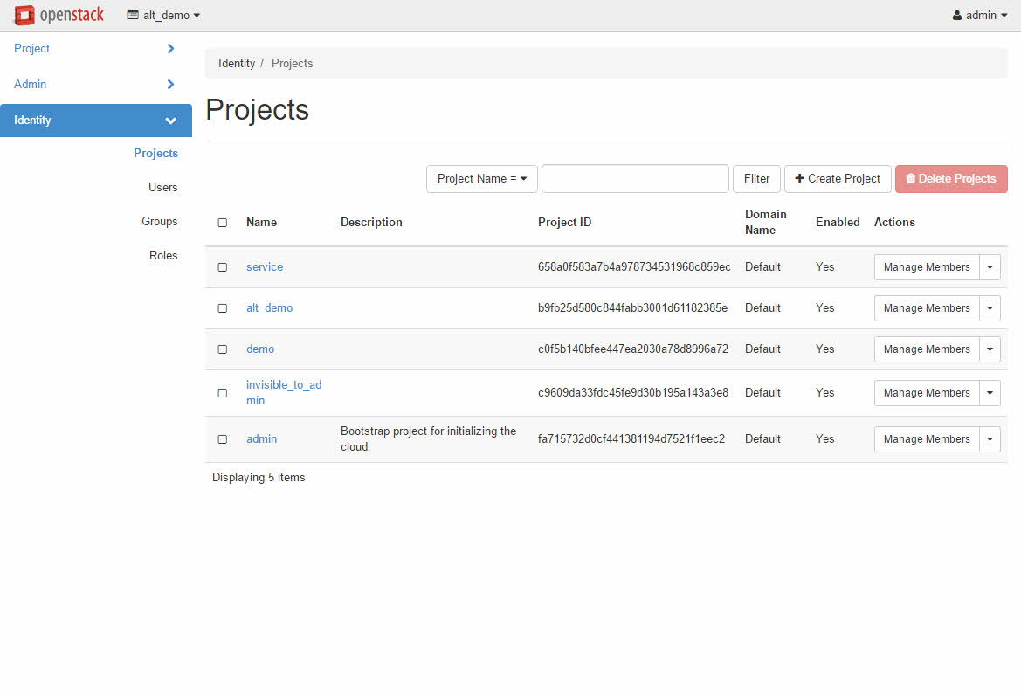This screenshot has width=1021, height=697.
Task: Check the admin project checkbox
Action: [x=223, y=439]
